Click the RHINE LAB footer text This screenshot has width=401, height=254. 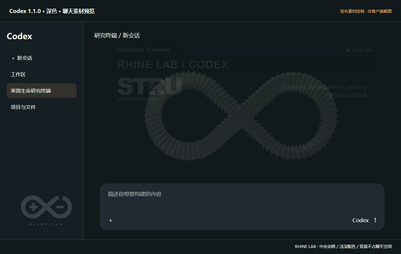click(x=343, y=247)
